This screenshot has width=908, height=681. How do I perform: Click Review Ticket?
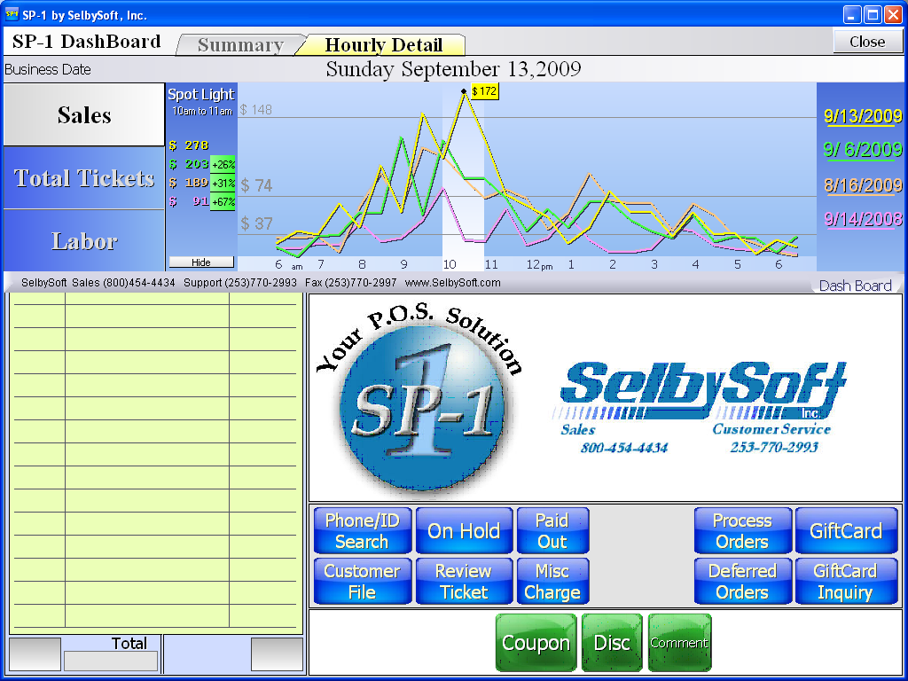point(464,581)
